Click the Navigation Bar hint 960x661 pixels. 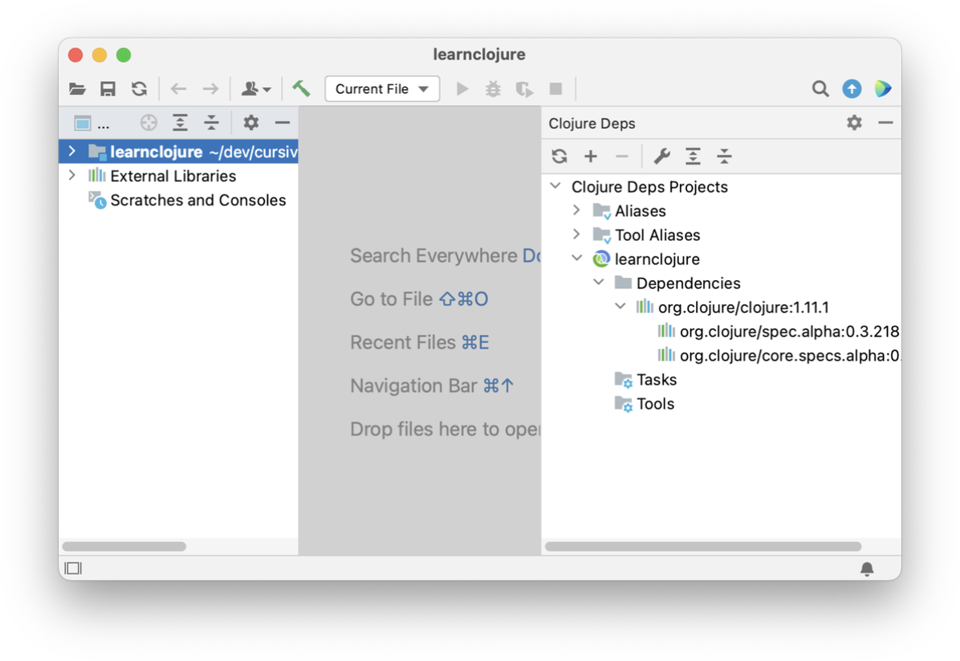coord(432,386)
